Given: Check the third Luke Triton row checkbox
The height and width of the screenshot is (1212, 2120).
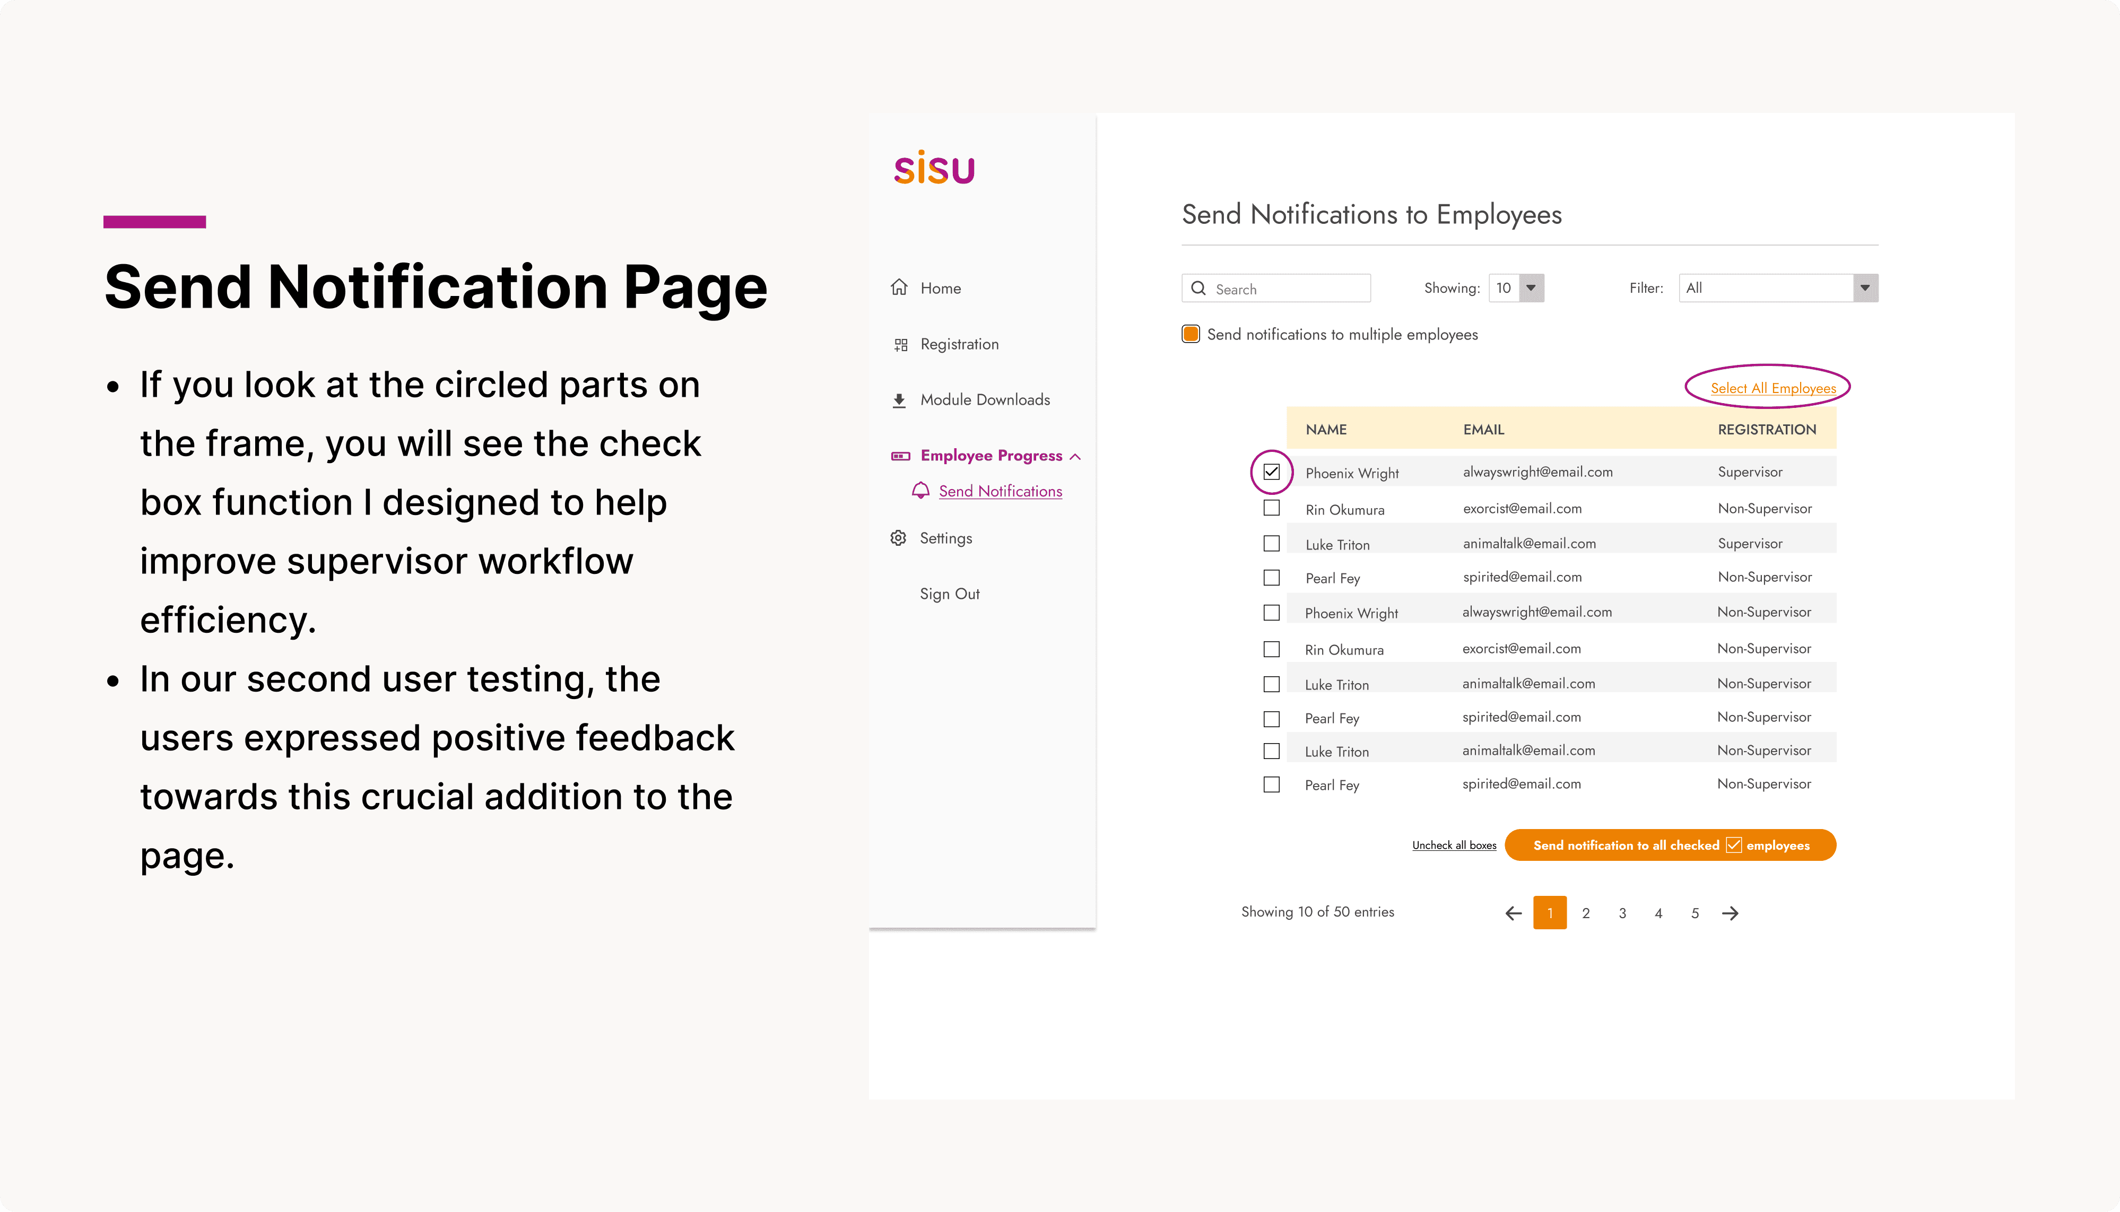Looking at the screenshot, I should coord(1272,751).
